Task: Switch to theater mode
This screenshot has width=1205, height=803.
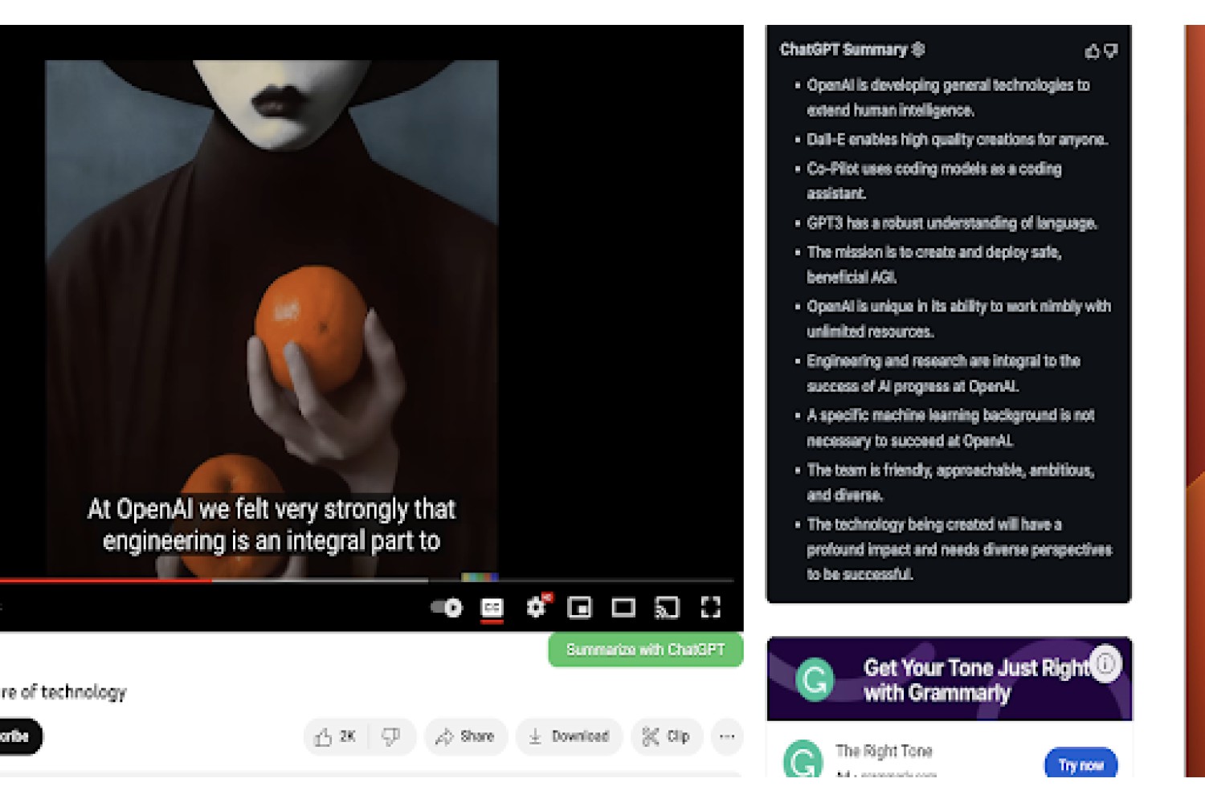Action: (x=623, y=608)
